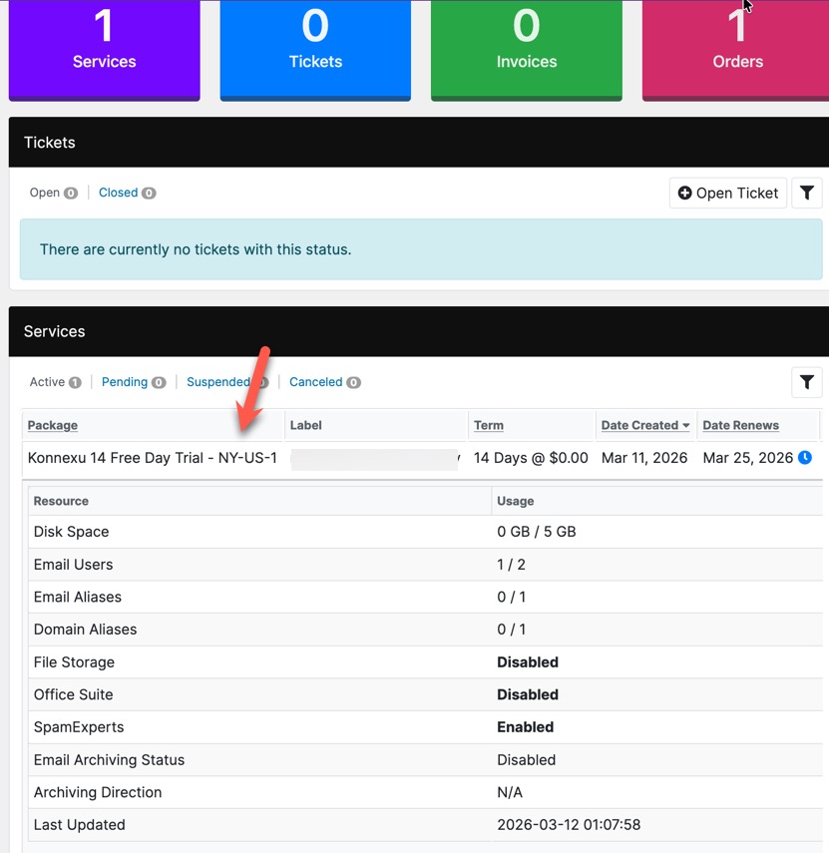This screenshot has height=853, width=829.
Task: Sort services by Date Renews
Action: click(740, 425)
